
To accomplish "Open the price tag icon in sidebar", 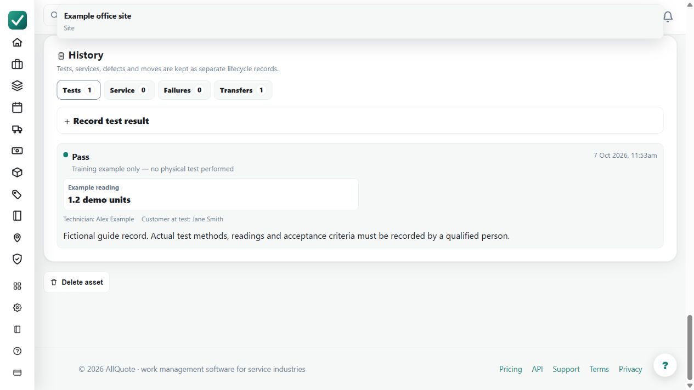I will click(x=17, y=194).
